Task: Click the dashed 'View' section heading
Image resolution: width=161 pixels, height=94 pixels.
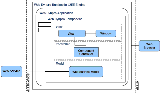Action: 59,27
